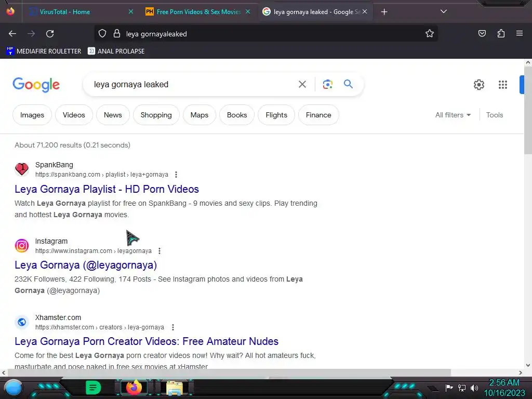Run the search with the magnifier icon

(348, 84)
